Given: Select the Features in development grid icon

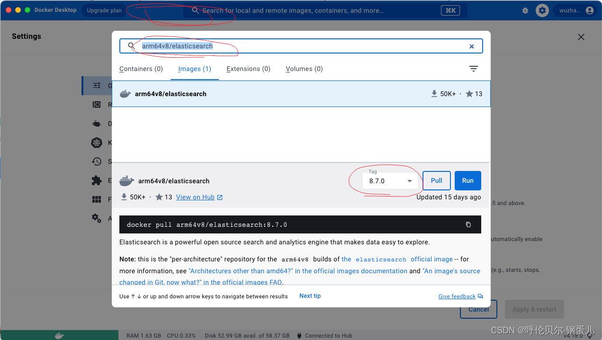Looking at the screenshot, I should pos(97,199).
